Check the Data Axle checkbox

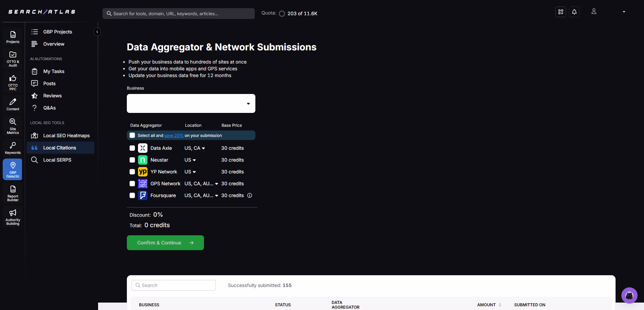tap(132, 148)
